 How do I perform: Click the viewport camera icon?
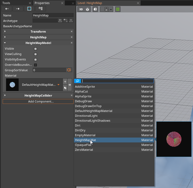coord(106,9)
